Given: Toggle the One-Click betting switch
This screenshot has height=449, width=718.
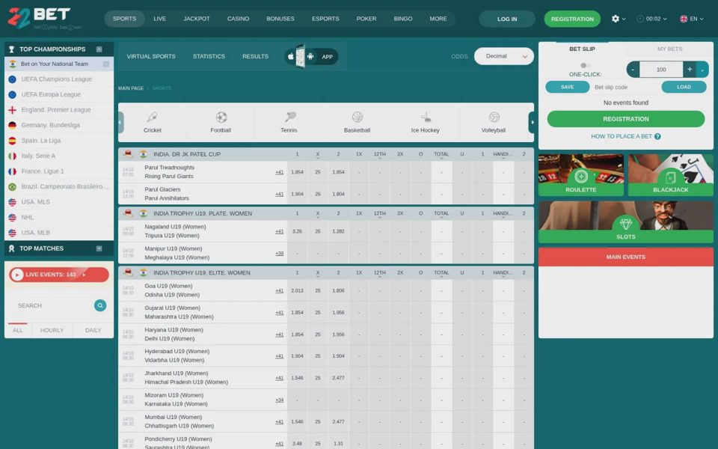Looking at the screenshot, I should [585, 66].
